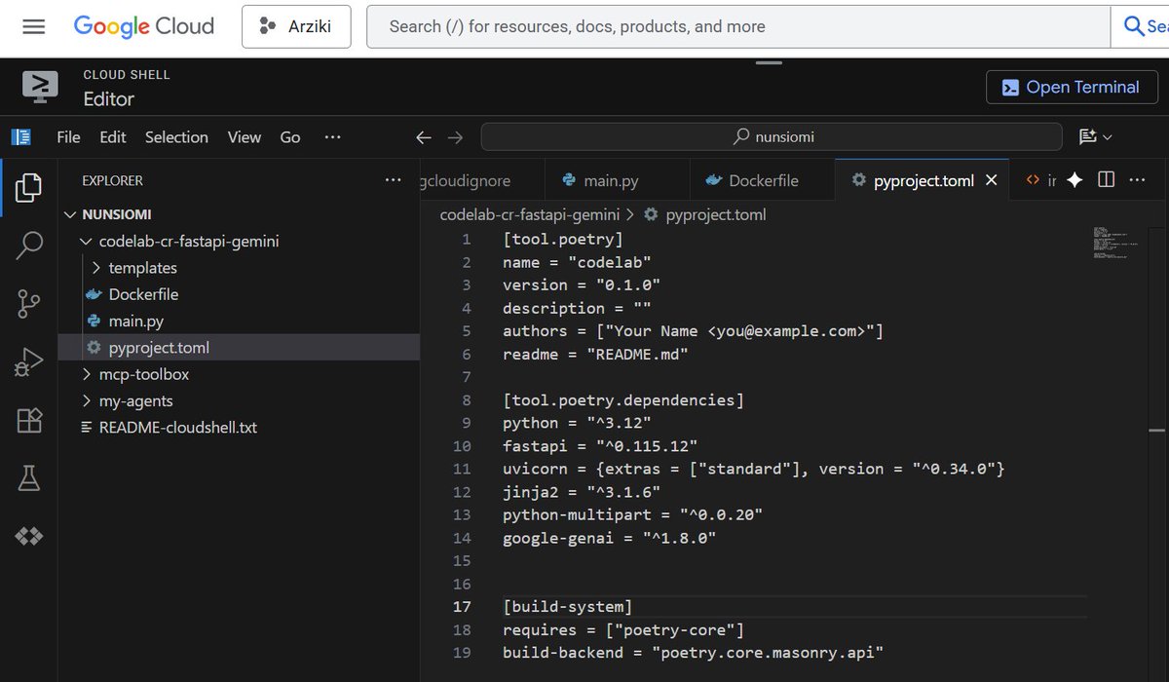Split the editor to the right

[1107, 180]
